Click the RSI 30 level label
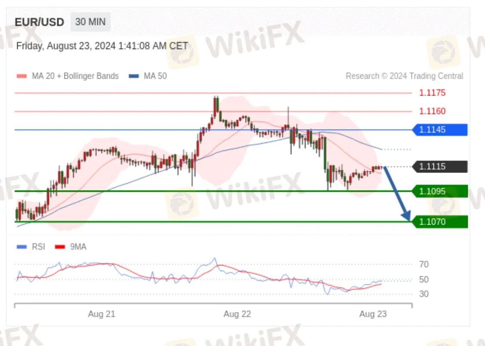 [x=424, y=294]
